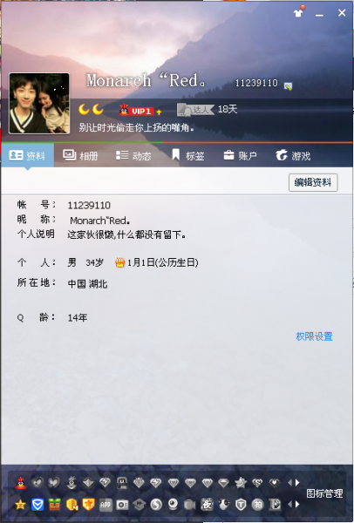Click the 编辑资料 button

pos(313,182)
